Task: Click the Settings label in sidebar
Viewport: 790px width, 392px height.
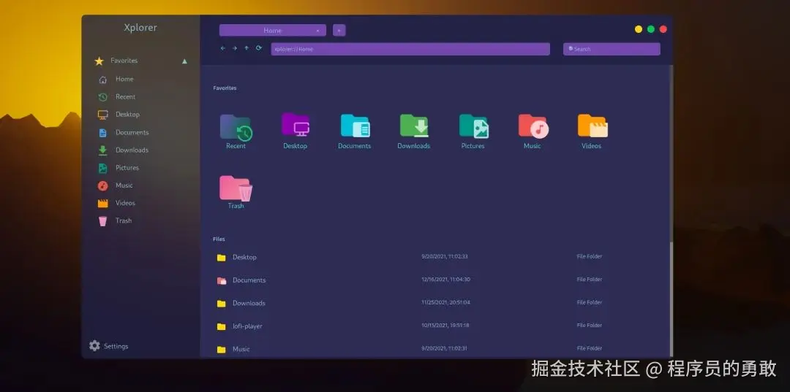Action: tap(116, 346)
